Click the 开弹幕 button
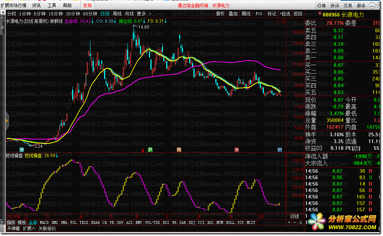Image resolution: width=383 pixels, height=236 pixels. point(13,228)
